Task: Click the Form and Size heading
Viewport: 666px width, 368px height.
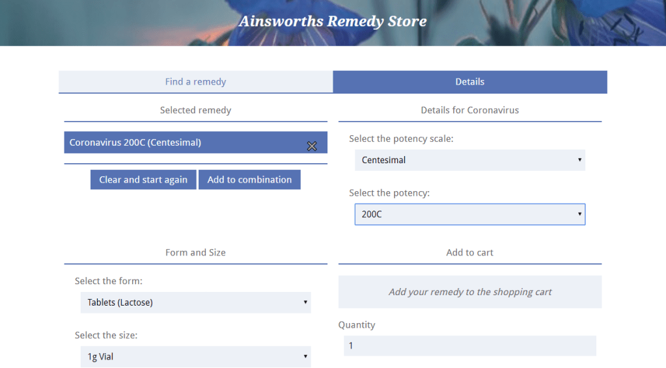Action: (x=195, y=252)
